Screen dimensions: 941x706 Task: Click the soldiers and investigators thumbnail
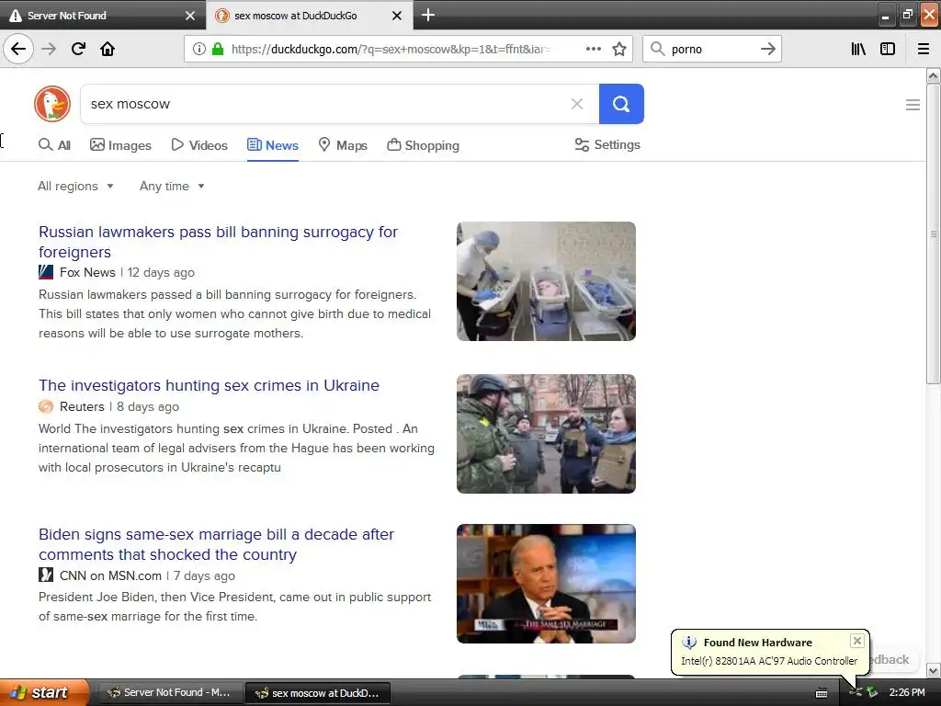coord(546,434)
